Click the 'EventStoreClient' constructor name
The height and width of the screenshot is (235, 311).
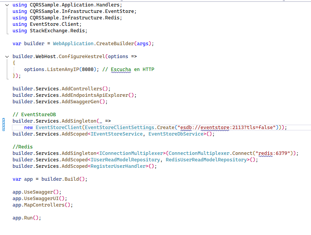(x=58, y=128)
